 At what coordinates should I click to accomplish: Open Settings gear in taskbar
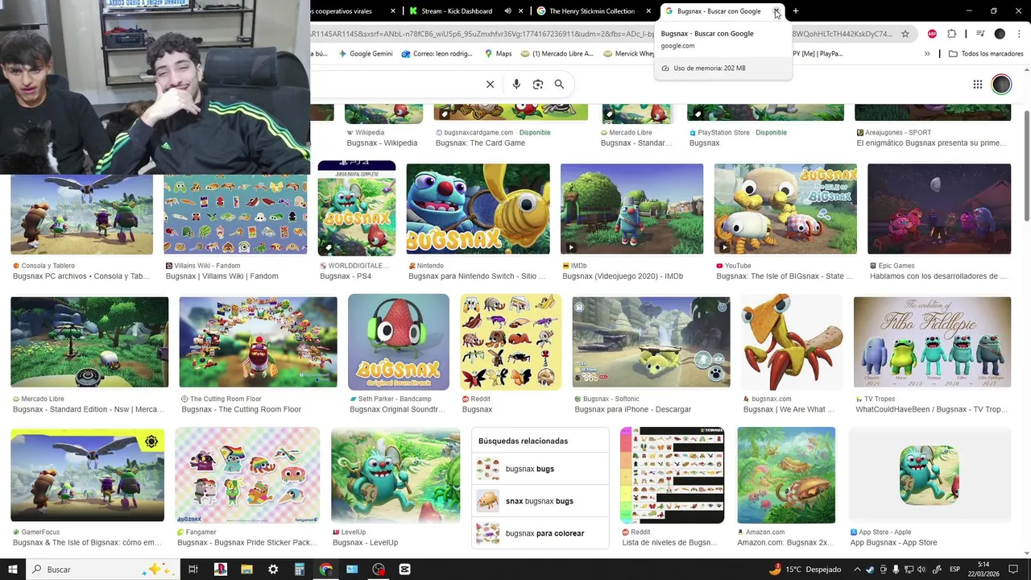(x=273, y=570)
